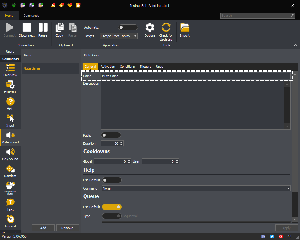The height and width of the screenshot is (240, 300).
Task: Open the Timeout command section
Action: point(10,222)
